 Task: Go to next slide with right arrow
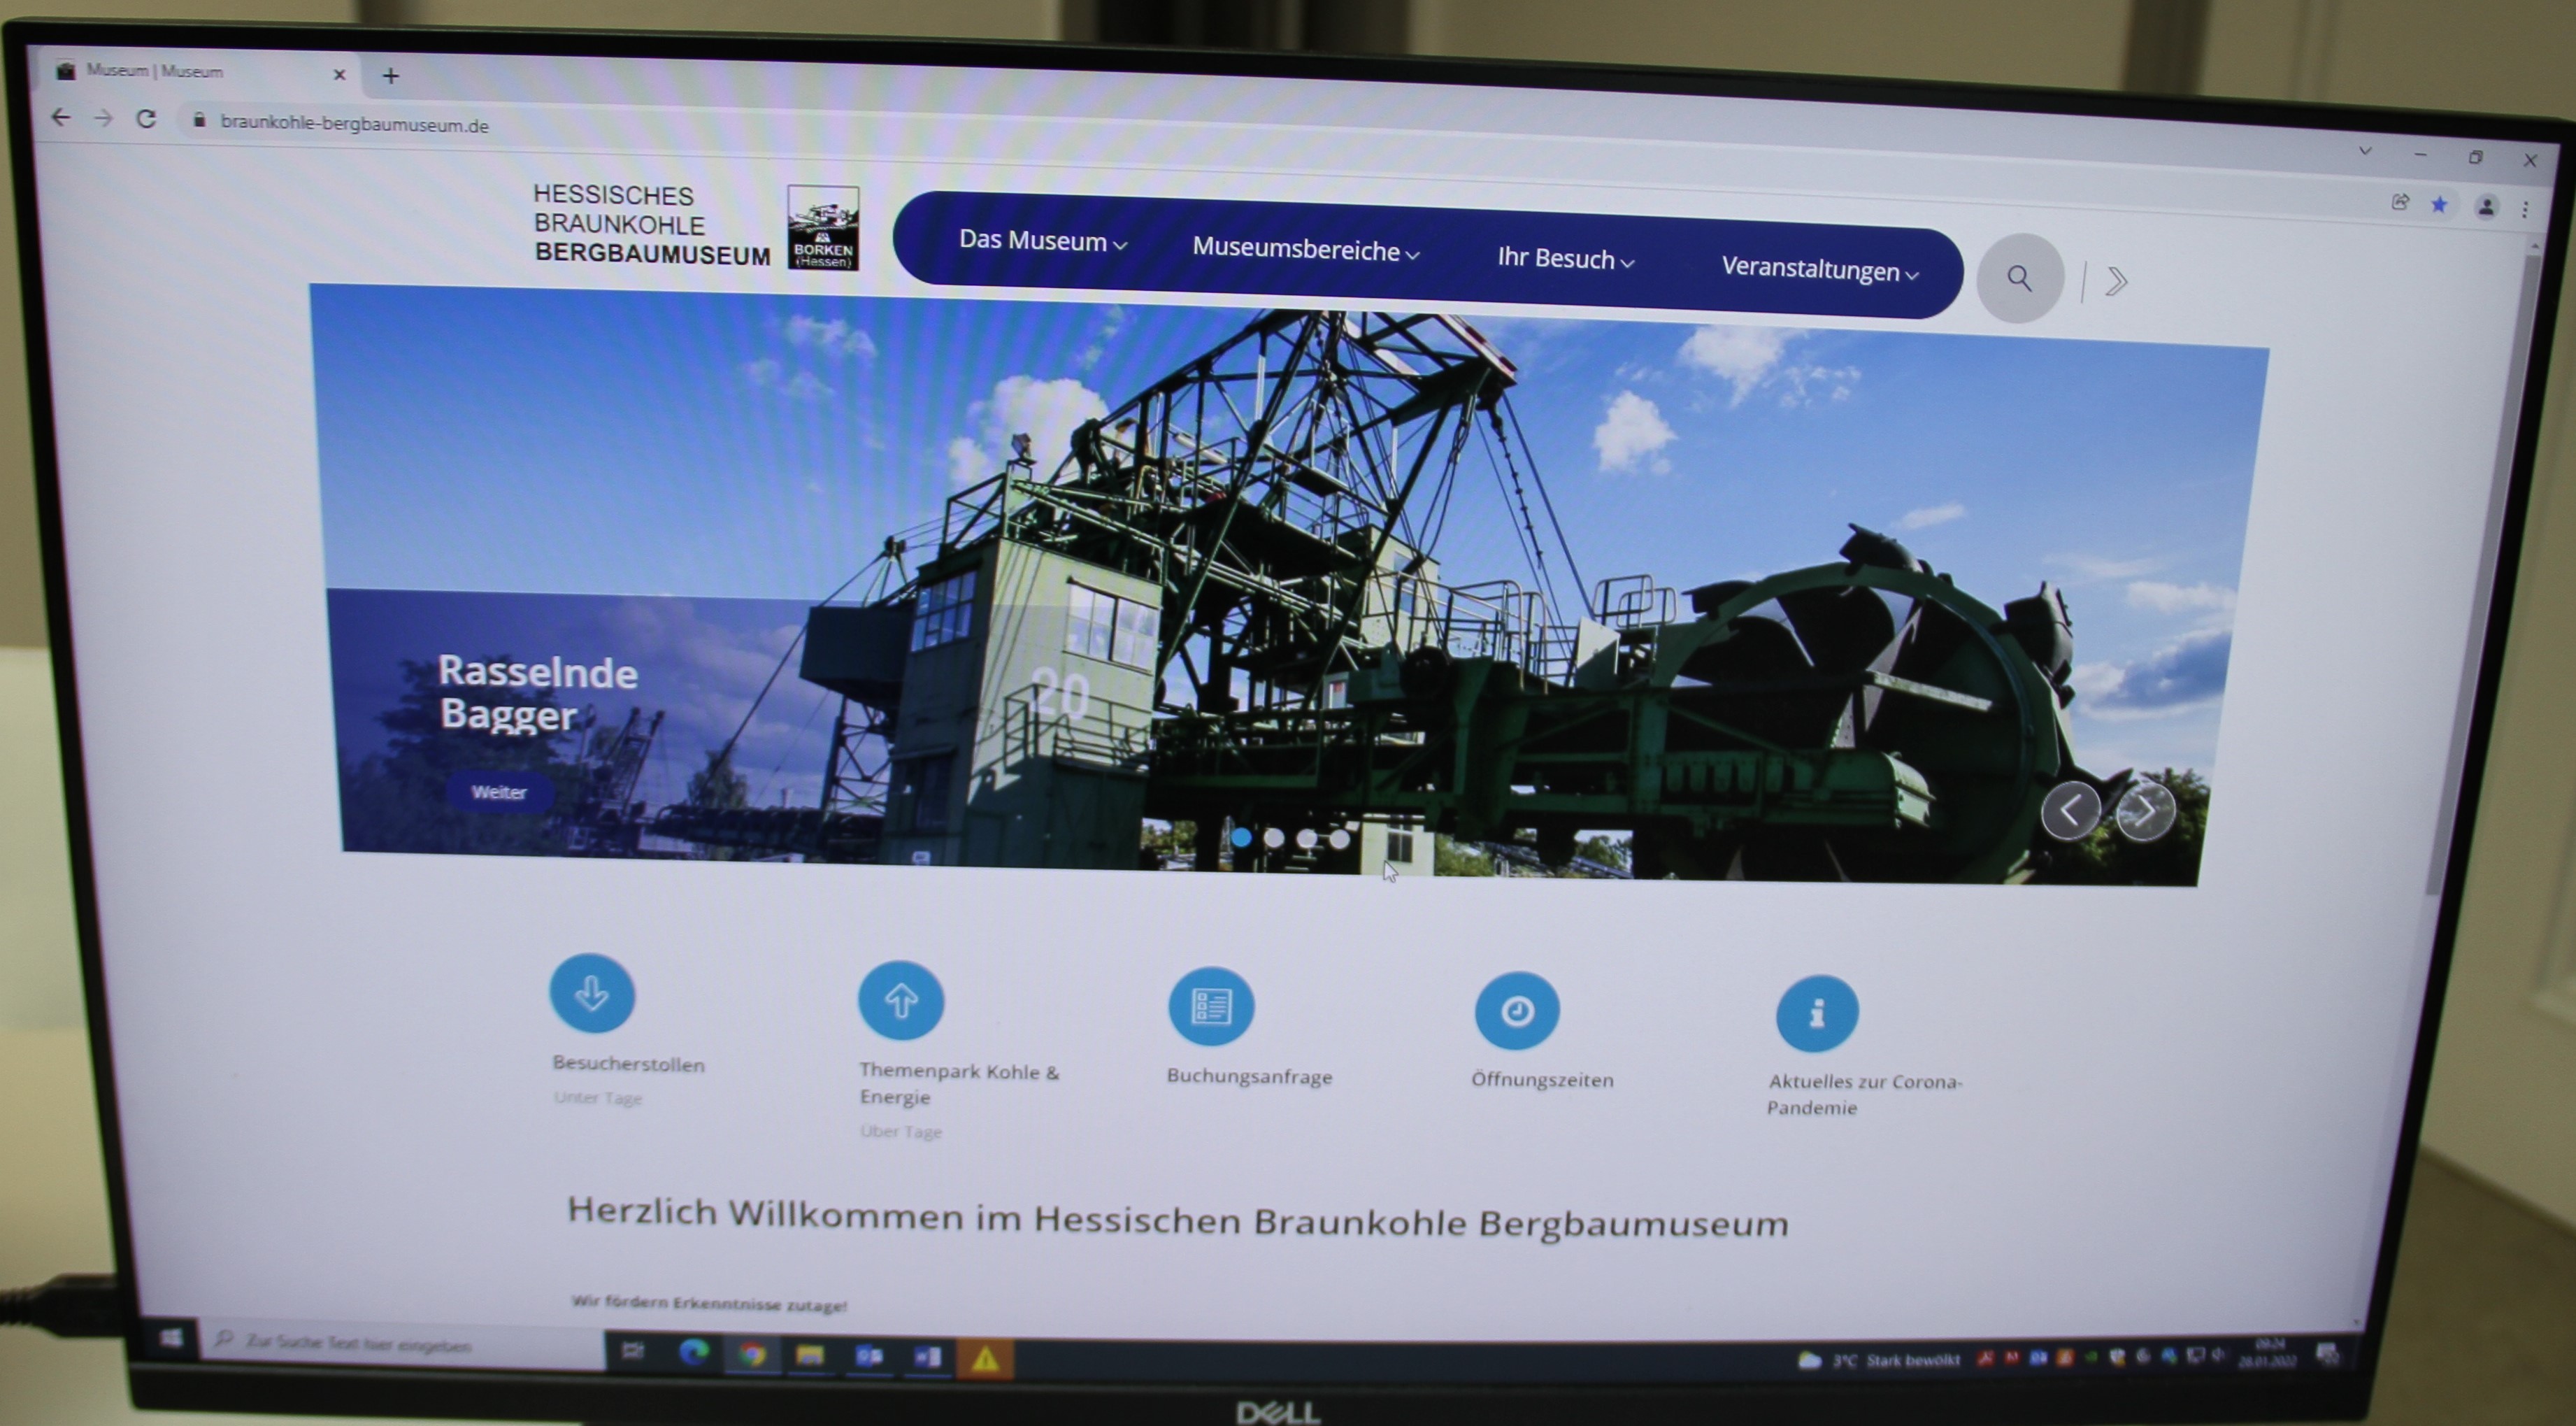pyautogui.click(x=2145, y=812)
